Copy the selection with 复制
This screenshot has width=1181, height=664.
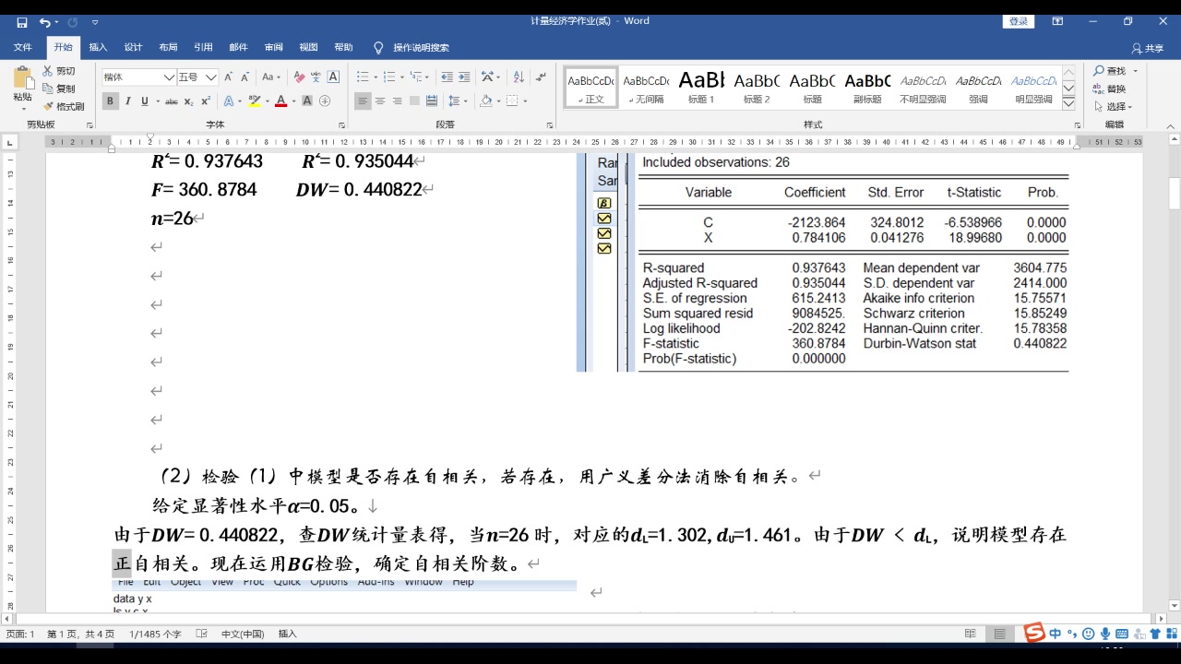(59, 89)
